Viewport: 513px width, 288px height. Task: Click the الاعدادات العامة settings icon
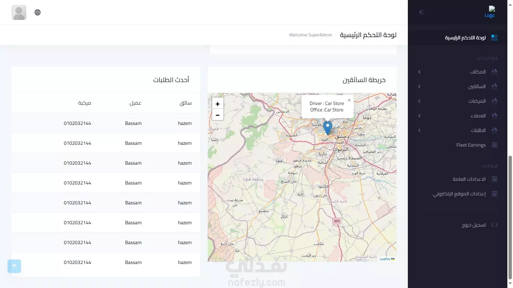pyautogui.click(x=495, y=179)
